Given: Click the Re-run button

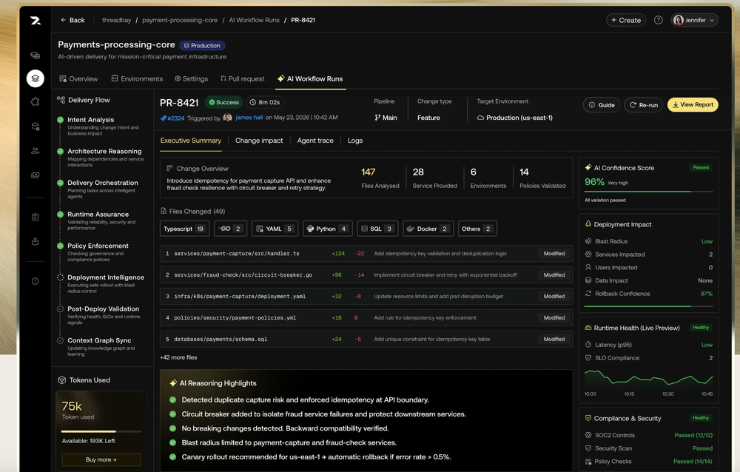Looking at the screenshot, I should [644, 105].
